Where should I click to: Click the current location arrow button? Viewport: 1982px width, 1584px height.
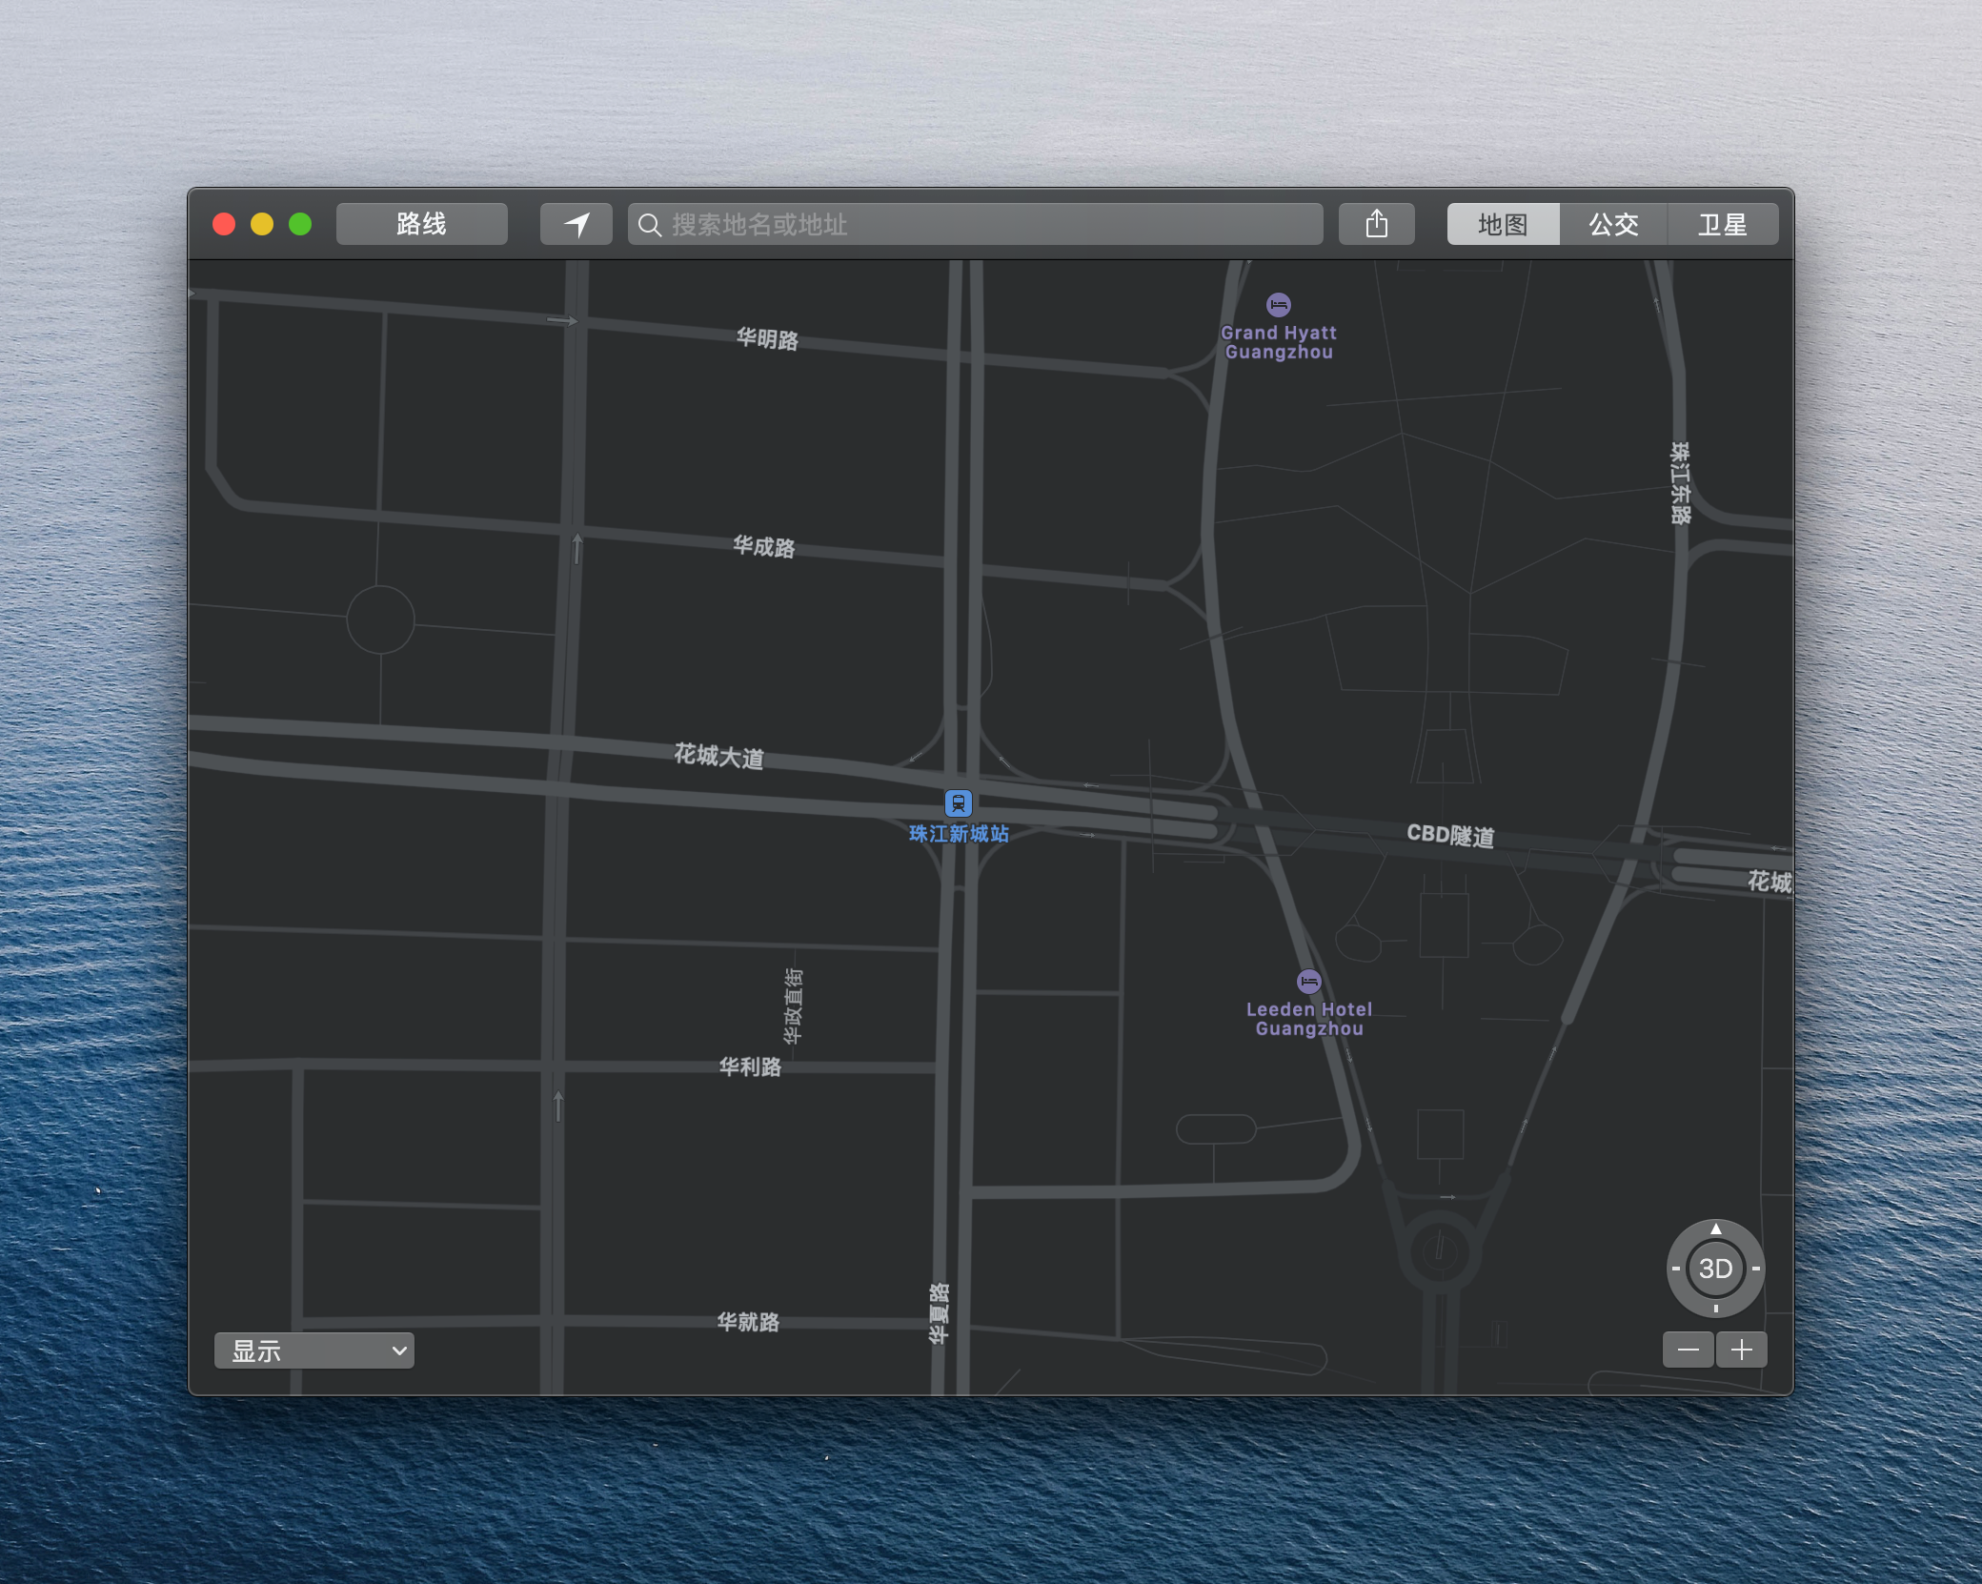pos(576,224)
